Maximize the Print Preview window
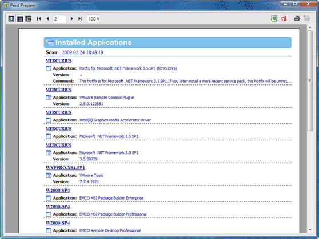 (295, 3)
